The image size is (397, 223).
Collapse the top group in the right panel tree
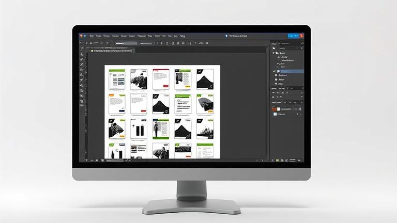pos(273,53)
